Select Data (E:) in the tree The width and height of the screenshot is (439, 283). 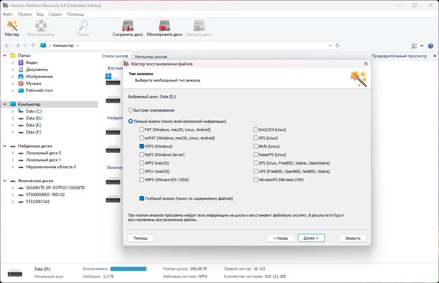tap(34, 125)
